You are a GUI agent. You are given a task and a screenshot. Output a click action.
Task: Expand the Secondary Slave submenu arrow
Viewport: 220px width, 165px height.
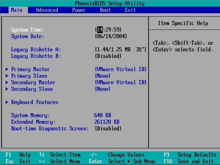click(7, 89)
